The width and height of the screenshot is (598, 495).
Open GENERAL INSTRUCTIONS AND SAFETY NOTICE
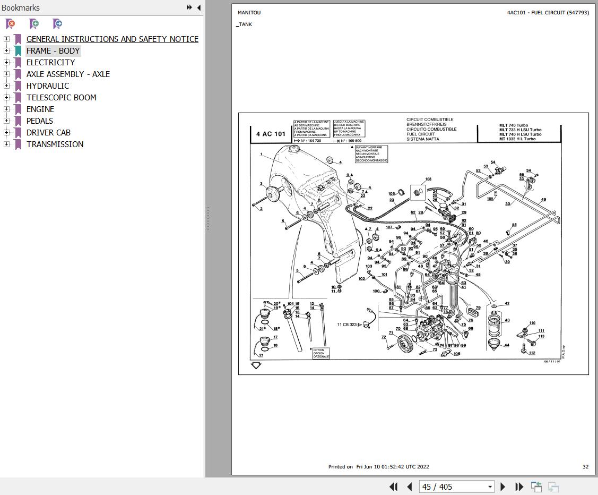[x=112, y=39]
